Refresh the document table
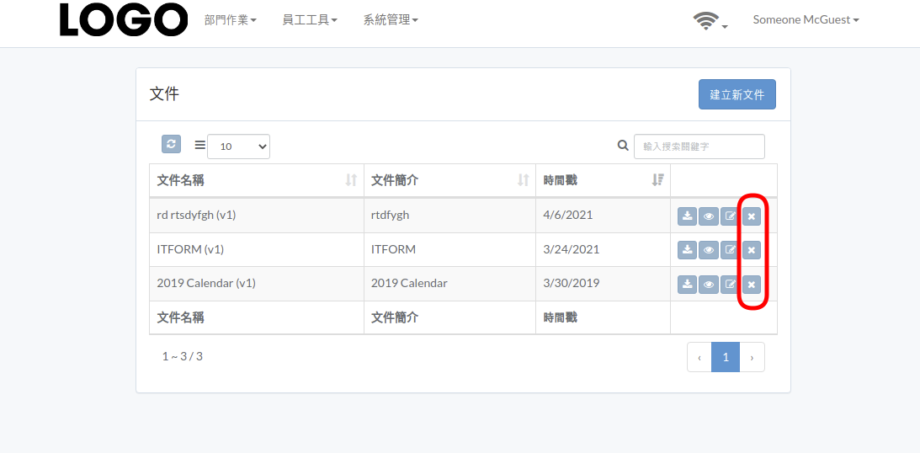920x453 pixels. tap(172, 144)
